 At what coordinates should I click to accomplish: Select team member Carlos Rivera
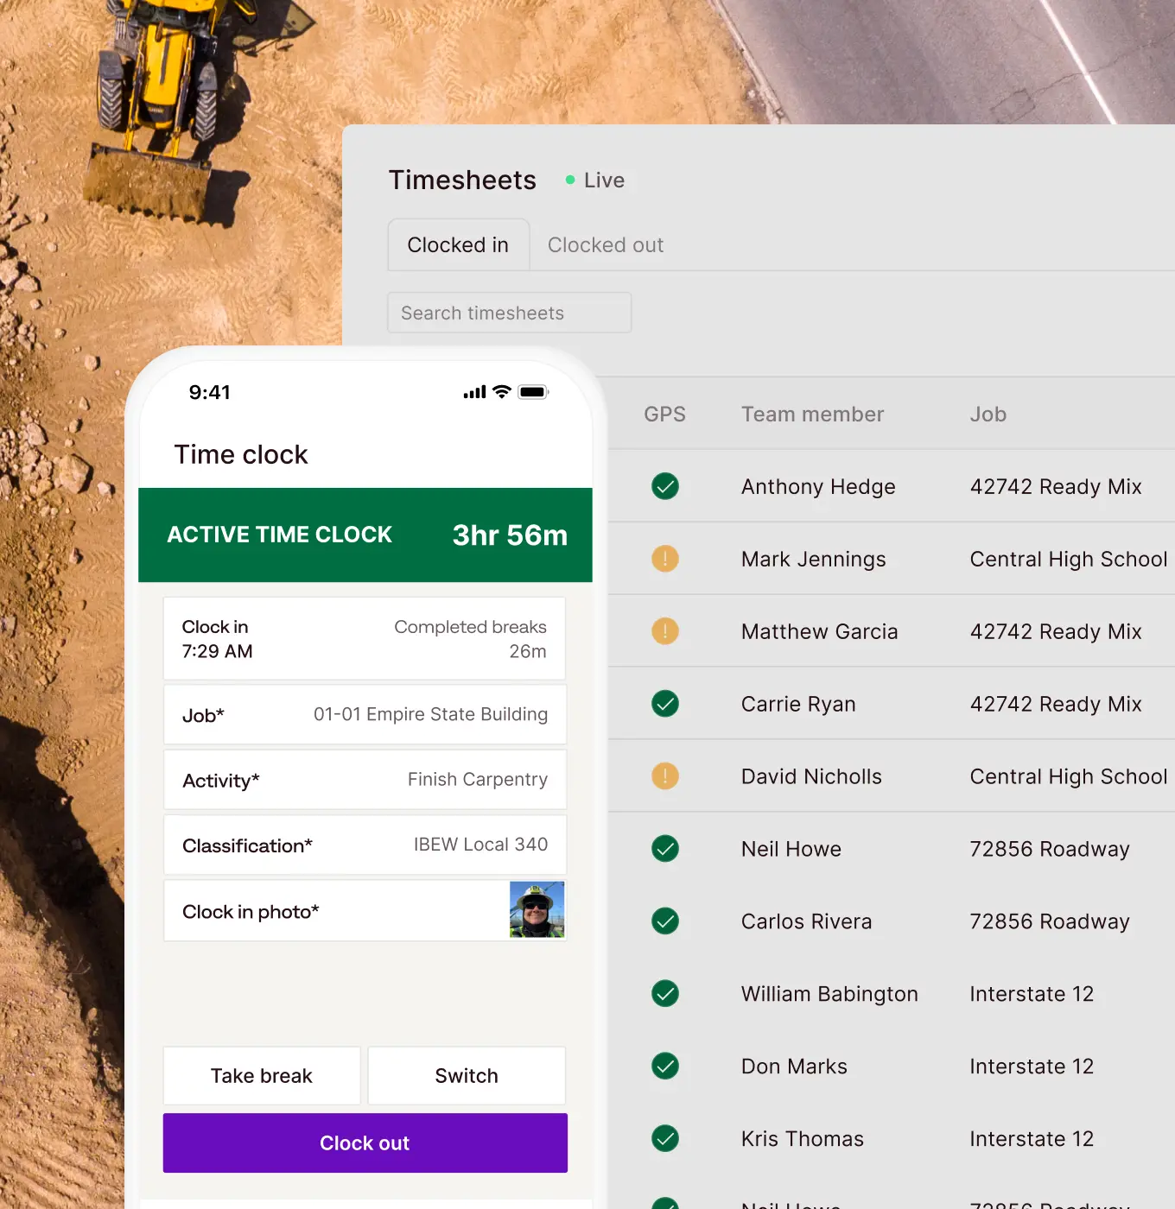click(806, 922)
